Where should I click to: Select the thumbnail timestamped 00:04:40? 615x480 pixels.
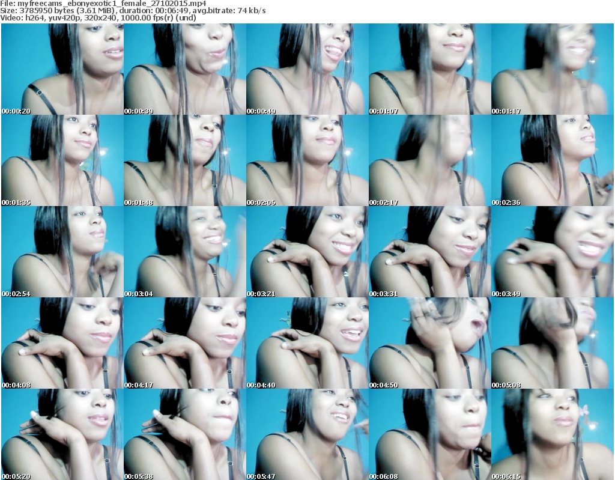coord(307,343)
